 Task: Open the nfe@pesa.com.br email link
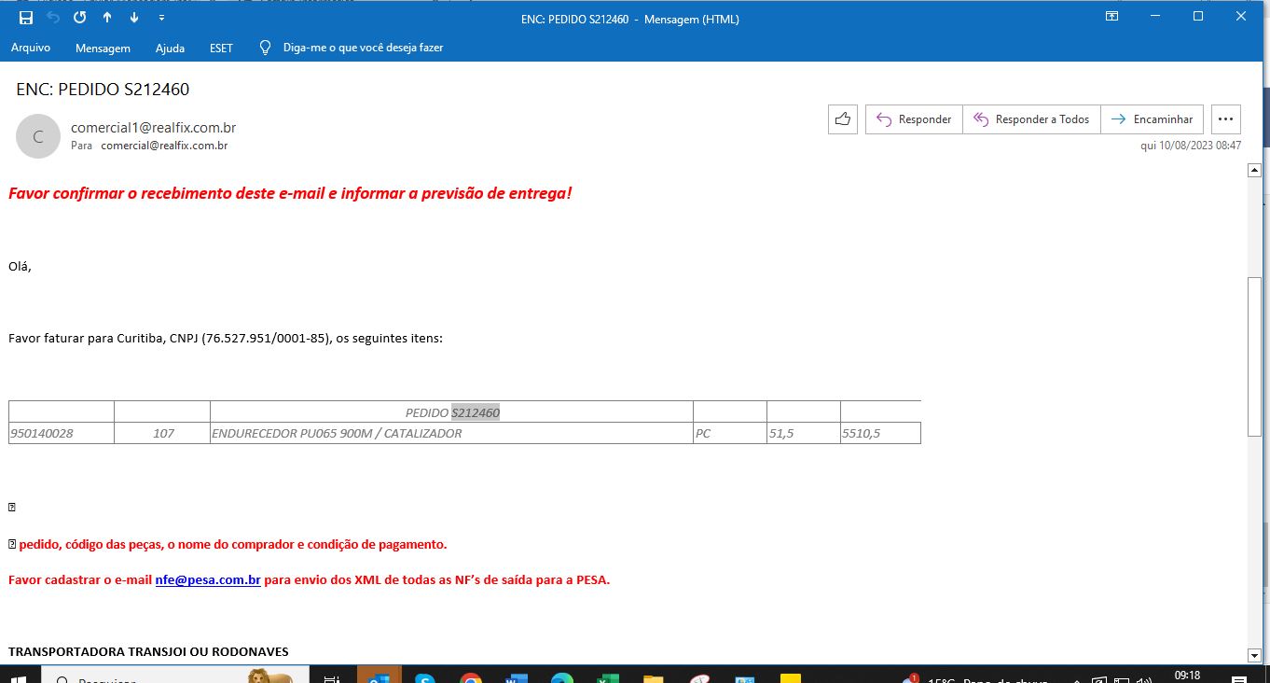pyautogui.click(x=208, y=579)
